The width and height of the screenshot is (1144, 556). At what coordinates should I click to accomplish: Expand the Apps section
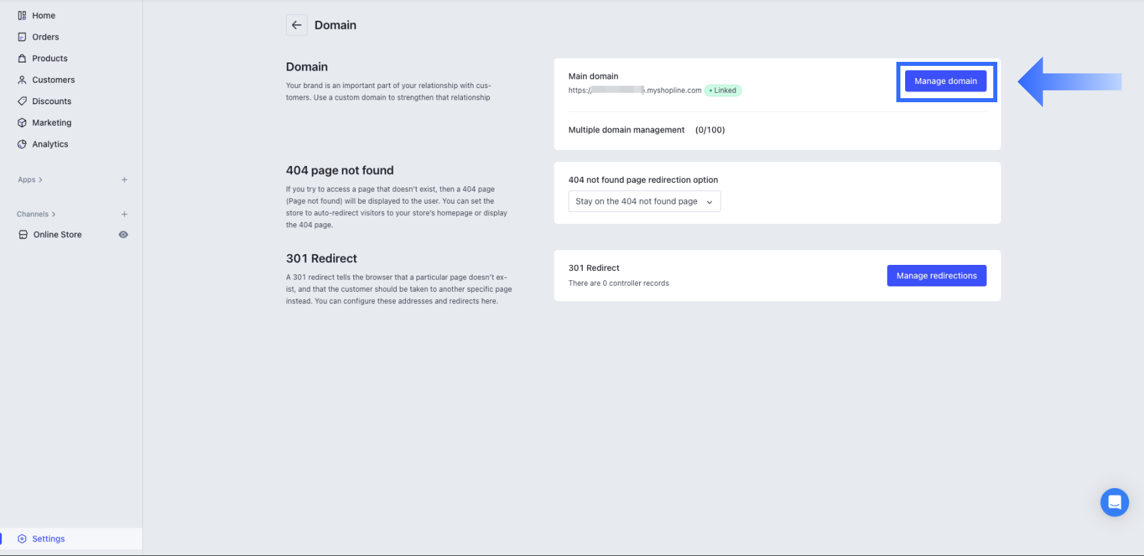(x=30, y=180)
